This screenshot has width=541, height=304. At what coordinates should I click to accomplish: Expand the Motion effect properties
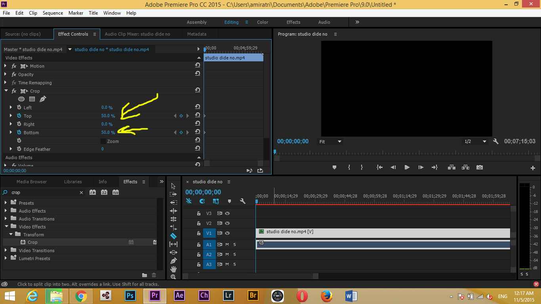click(x=6, y=66)
